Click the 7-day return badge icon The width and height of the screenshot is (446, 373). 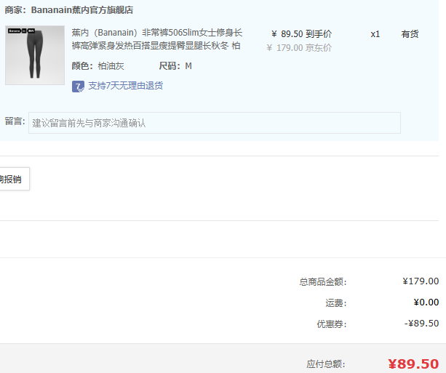click(78, 86)
